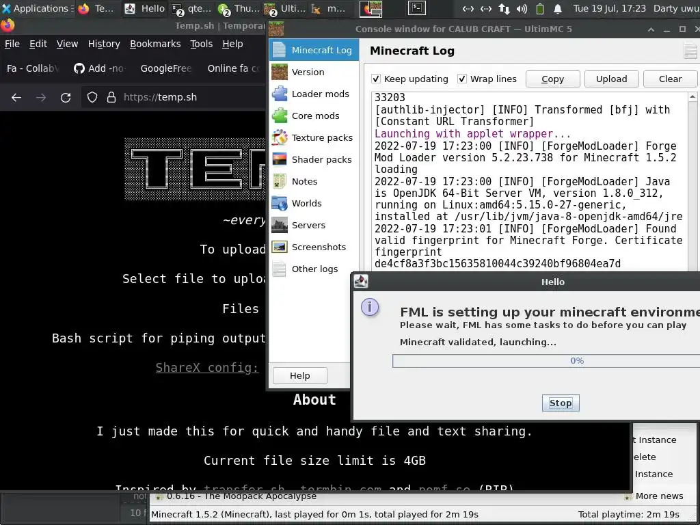Click the clock showing Tue 19 Jul, 17:23
Image resolution: width=700 pixels, height=525 pixels.
(609, 8)
